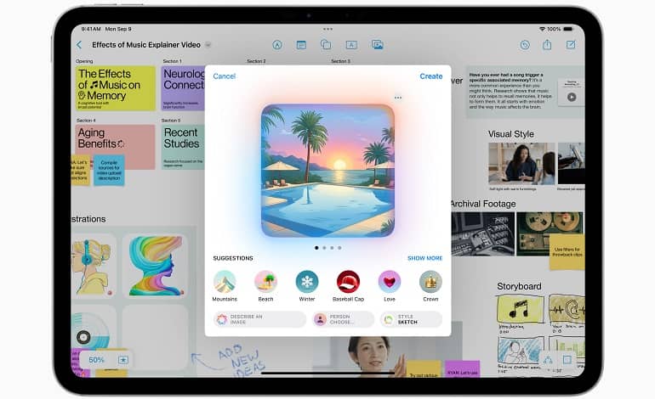This screenshot has width=655, height=399.
Task: Add a text box from toolbar
Action: (351, 45)
